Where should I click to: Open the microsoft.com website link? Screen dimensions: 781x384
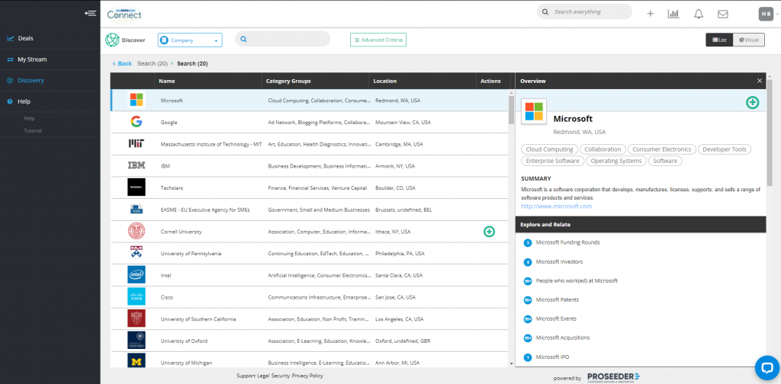tap(556, 206)
